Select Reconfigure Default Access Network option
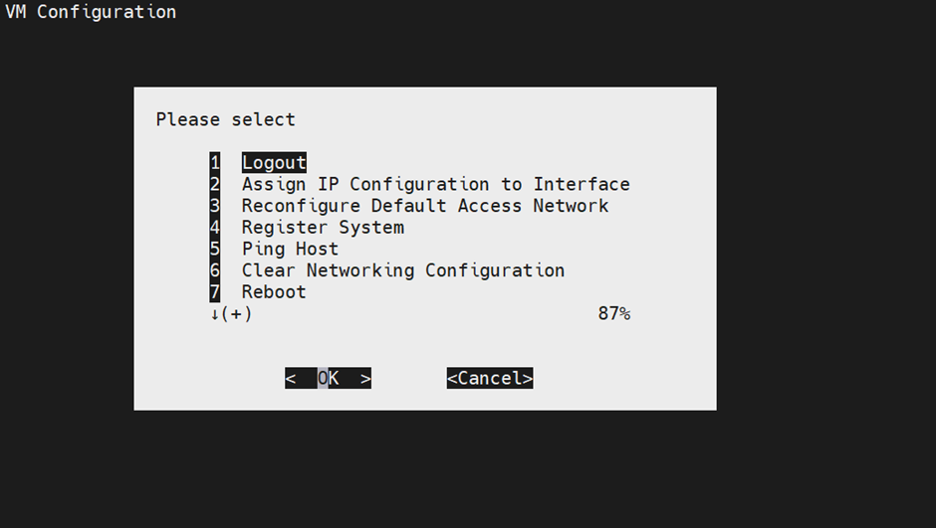This screenshot has height=528, width=936. coord(424,206)
